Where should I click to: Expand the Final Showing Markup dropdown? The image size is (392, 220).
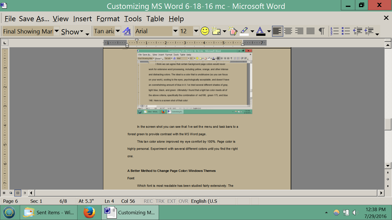57,31
